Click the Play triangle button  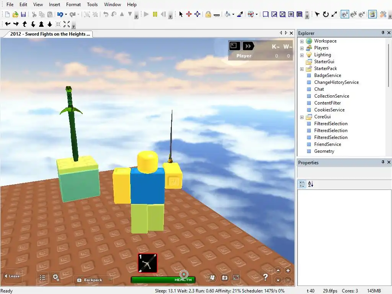(x=147, y=14)
